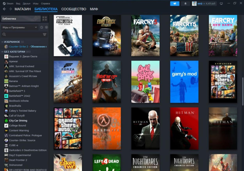The height and width of the screenshot is (171, 244).
Task: Open the announcements megaphone button
Action: point(175,3)
